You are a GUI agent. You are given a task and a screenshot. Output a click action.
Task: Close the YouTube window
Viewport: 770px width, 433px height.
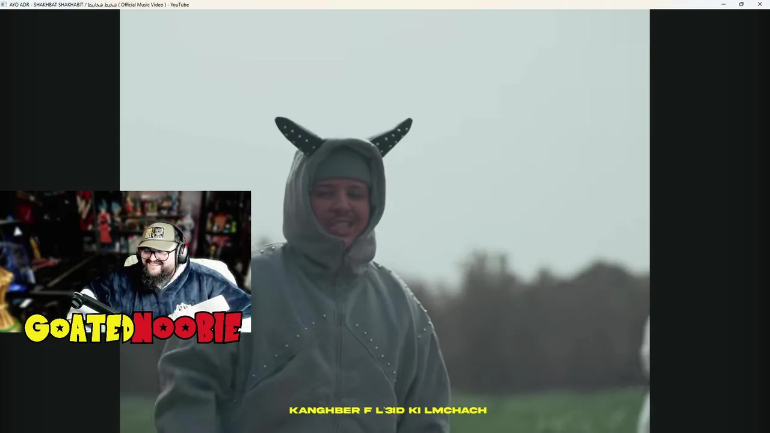point(760,4)
